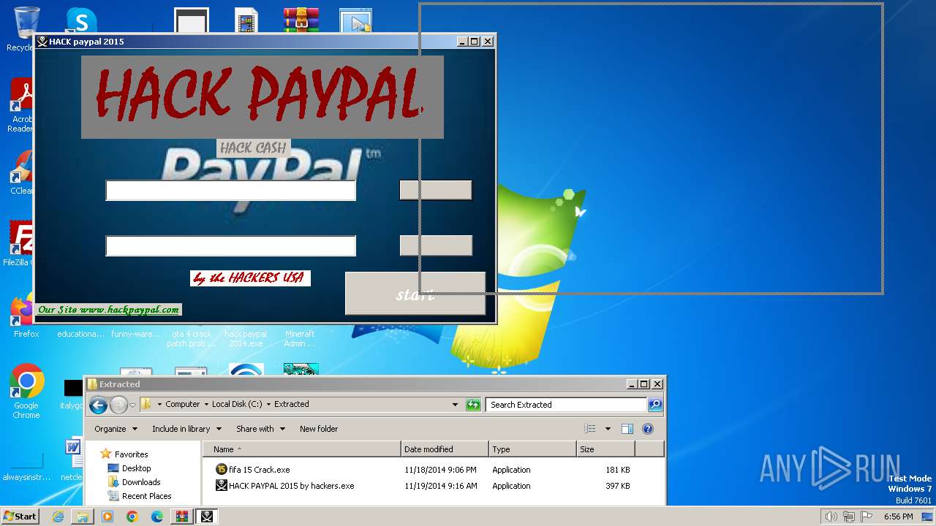Expand the Local Disk (C:) breadcrumb arrow

268,404
